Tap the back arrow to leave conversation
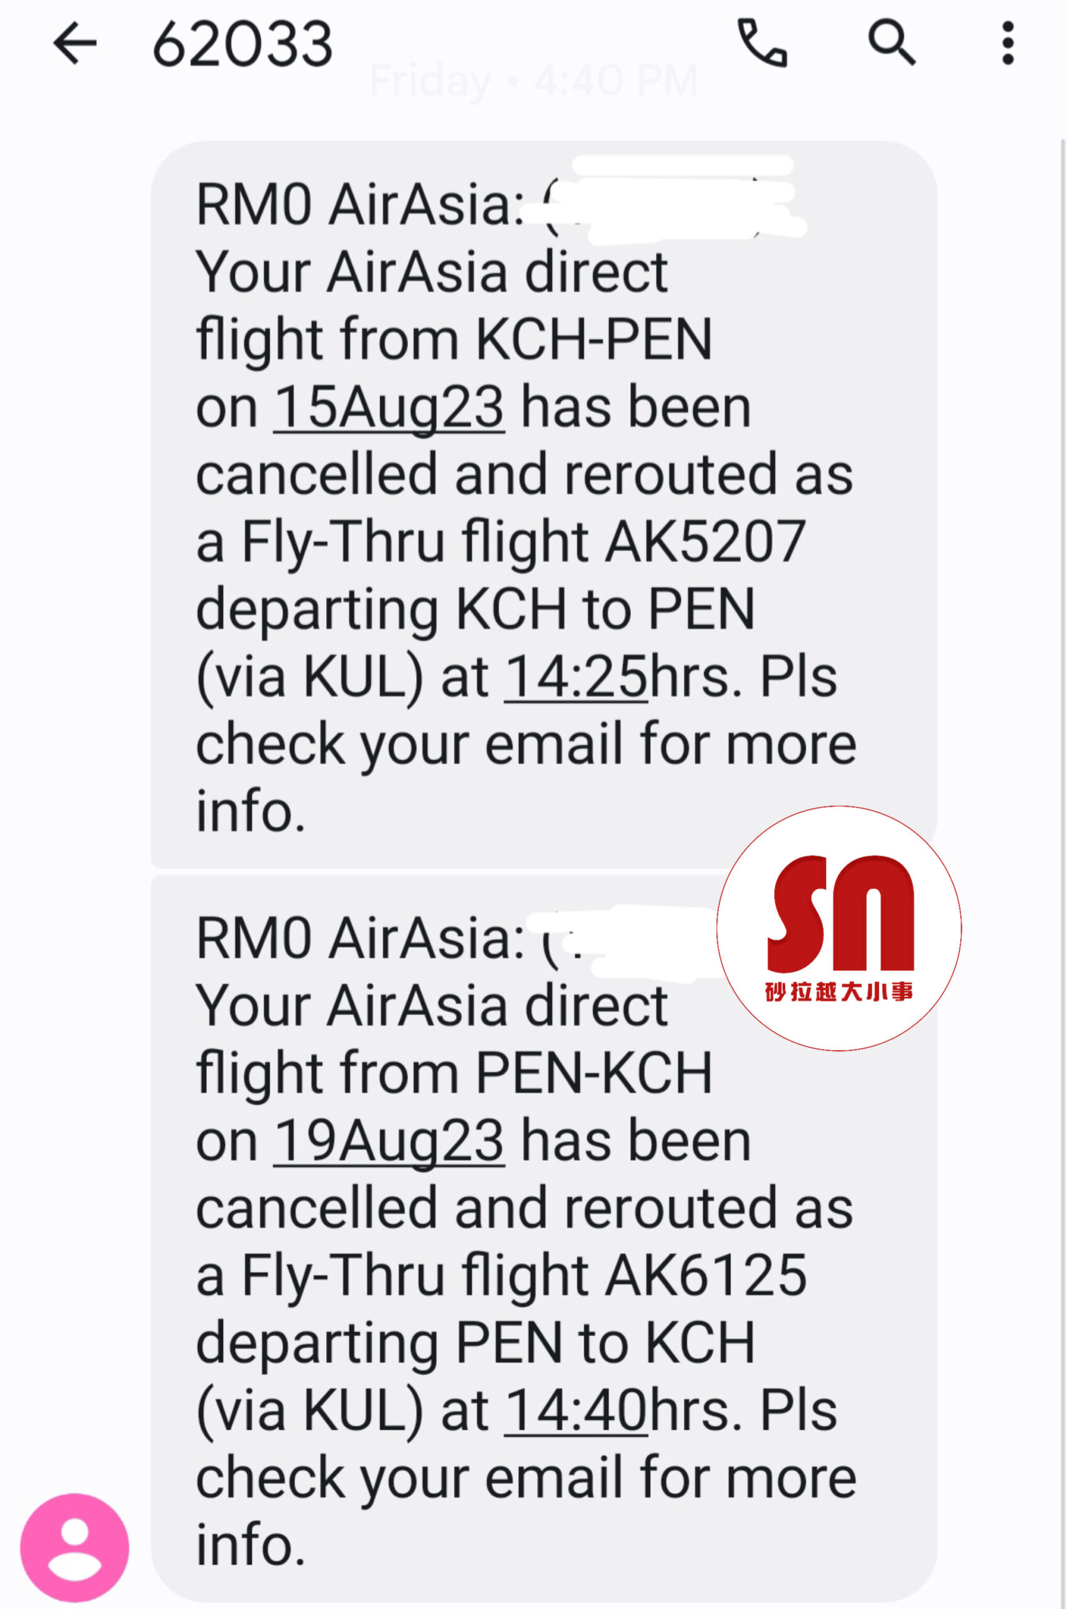The height and width of the screenshot is (1609, 1067). (75, 43)
